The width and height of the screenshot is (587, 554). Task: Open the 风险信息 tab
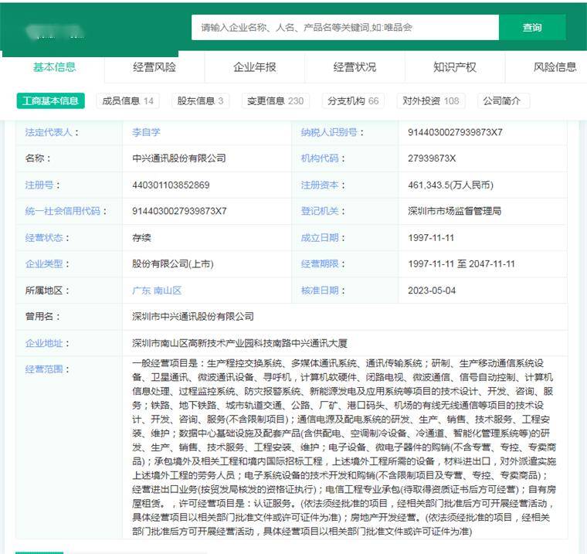pos(555,67)
